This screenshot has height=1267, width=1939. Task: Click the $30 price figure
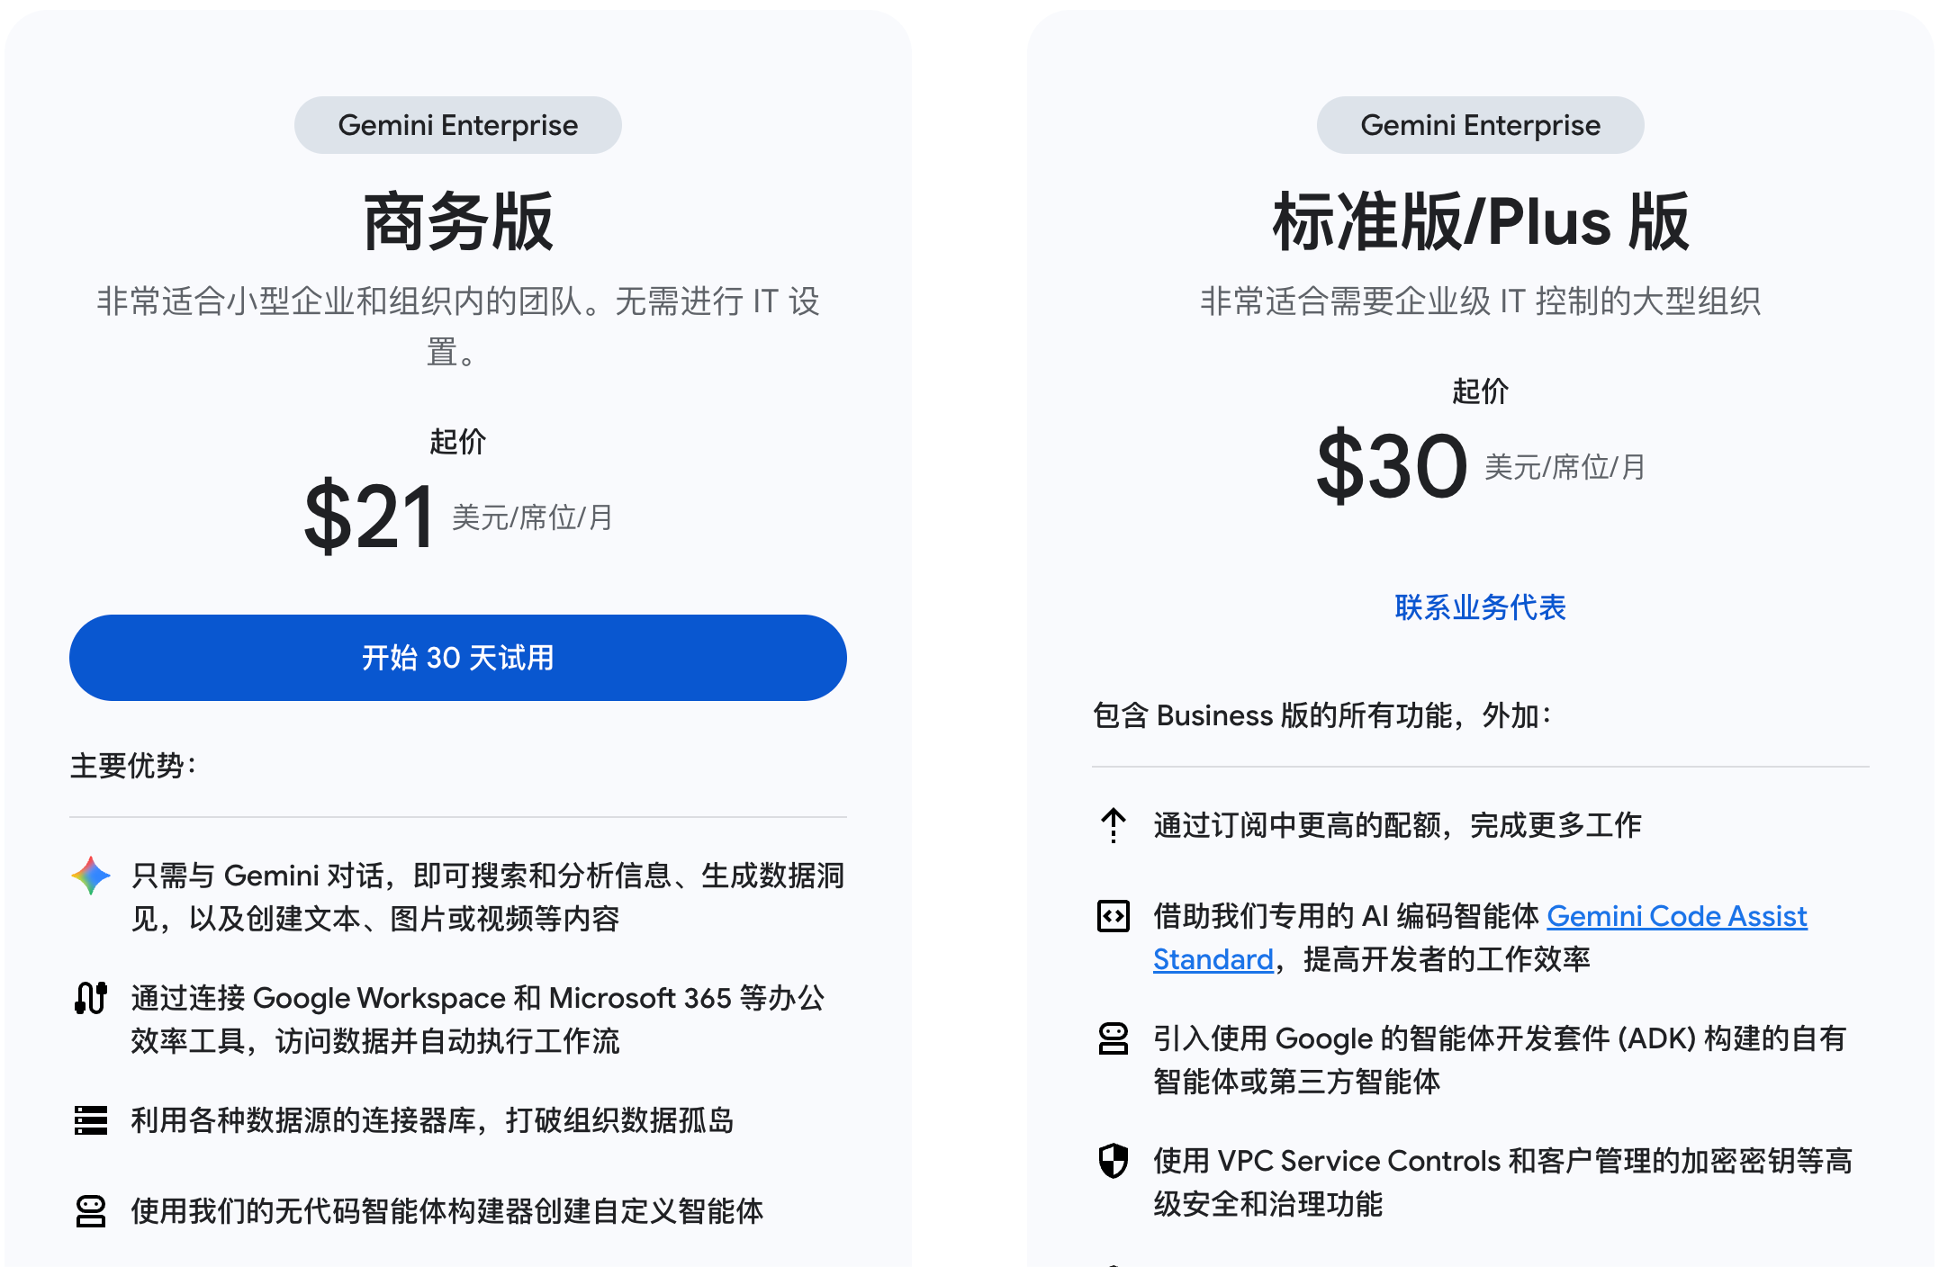pos(1392,466)
